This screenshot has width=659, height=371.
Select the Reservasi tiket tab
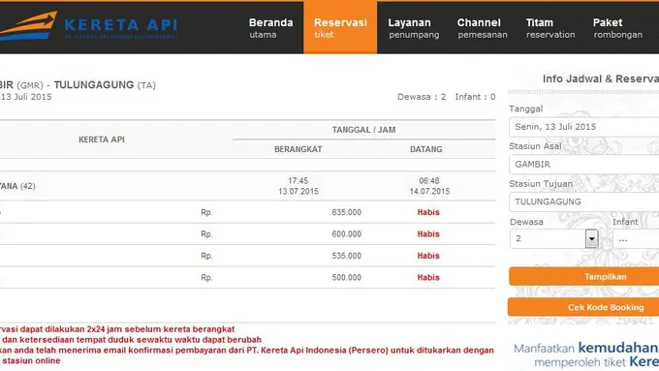click(340, 28)
